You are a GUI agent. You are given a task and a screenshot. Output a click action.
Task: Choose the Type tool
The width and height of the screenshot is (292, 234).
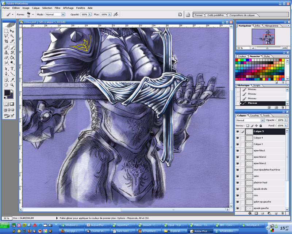[x=12, y=69]
